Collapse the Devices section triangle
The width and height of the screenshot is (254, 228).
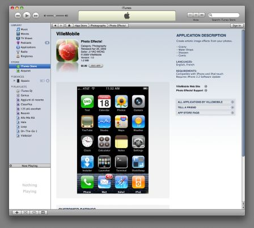coord(12,77)
